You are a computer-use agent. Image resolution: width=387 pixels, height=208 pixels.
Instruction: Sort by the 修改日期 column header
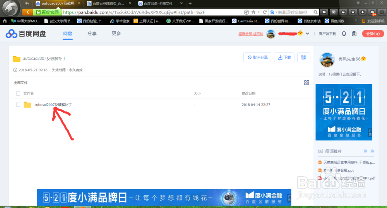click(x=248, y=93)
